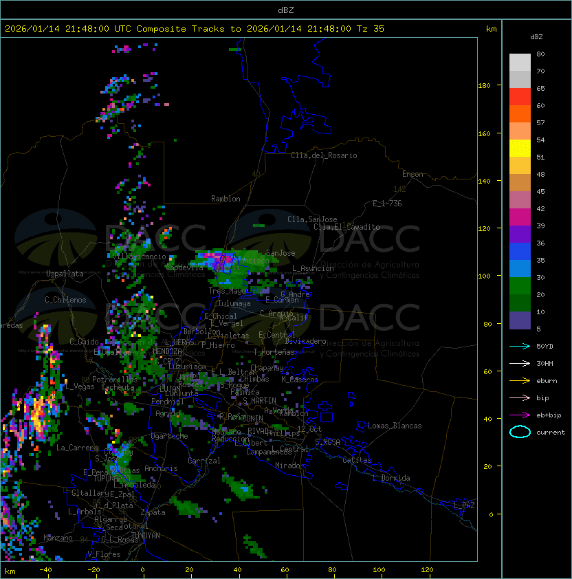The width and height of the screenshot is (572, 579).
Task: Click the E_1-736 map label
Action: [387, 204]
